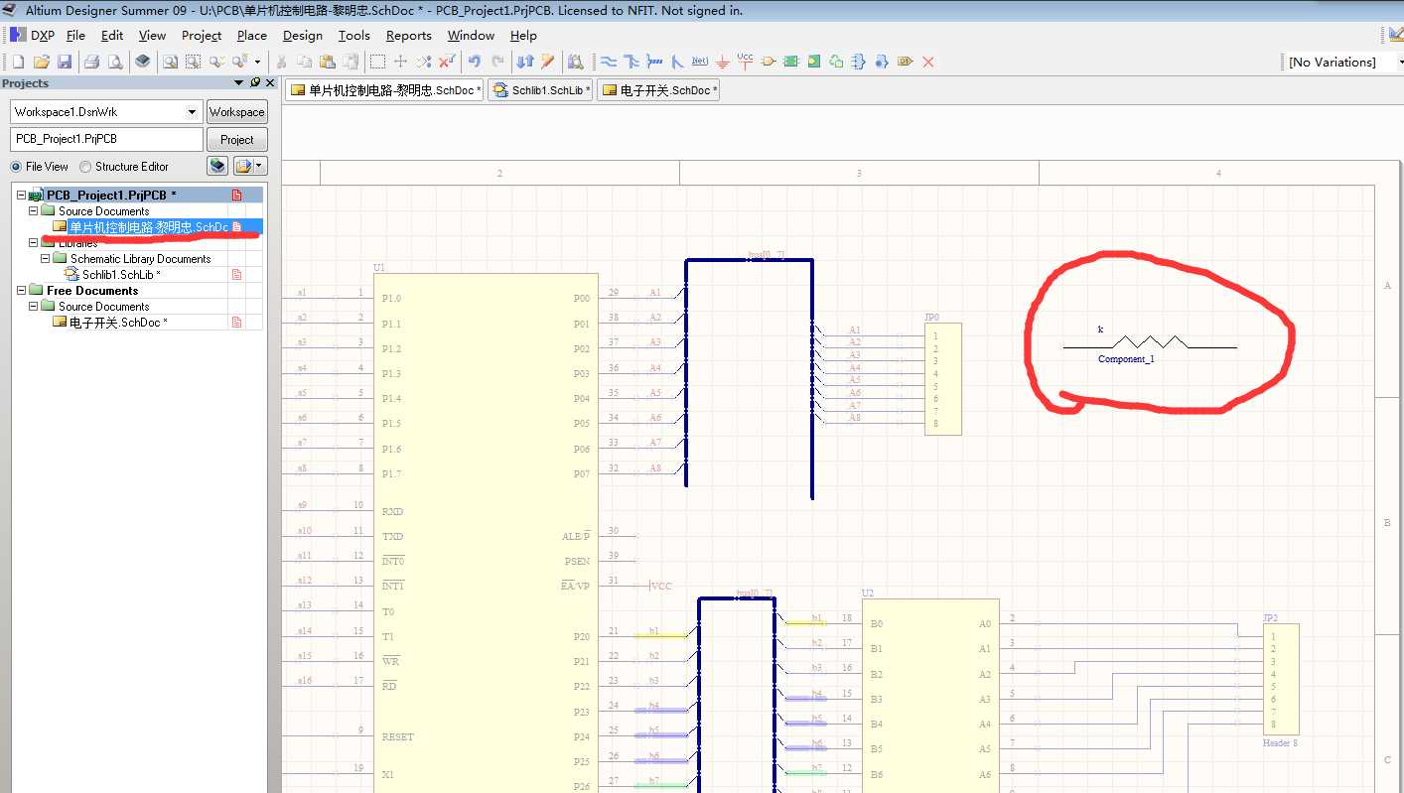Open the Place menu

tap(252, 35)
